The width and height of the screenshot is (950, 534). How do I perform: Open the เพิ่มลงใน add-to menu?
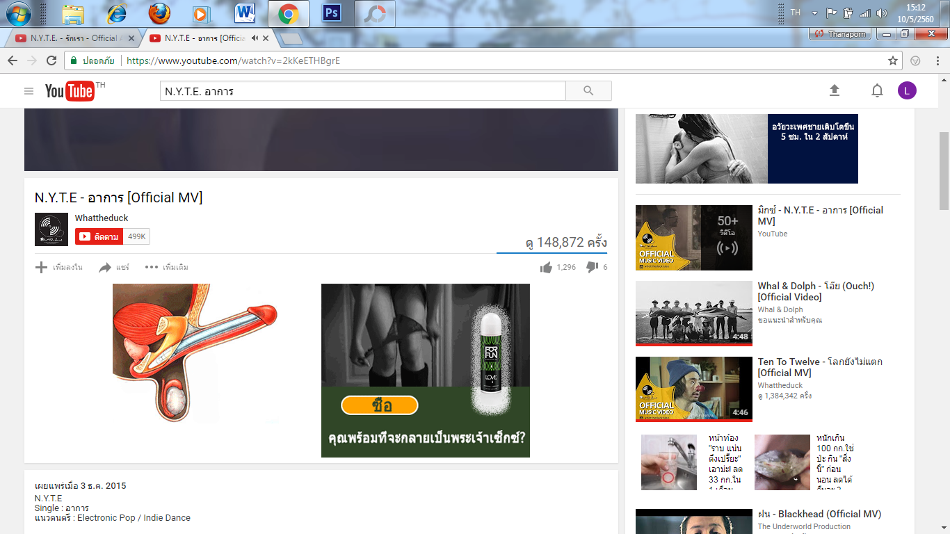coord(59,267)
